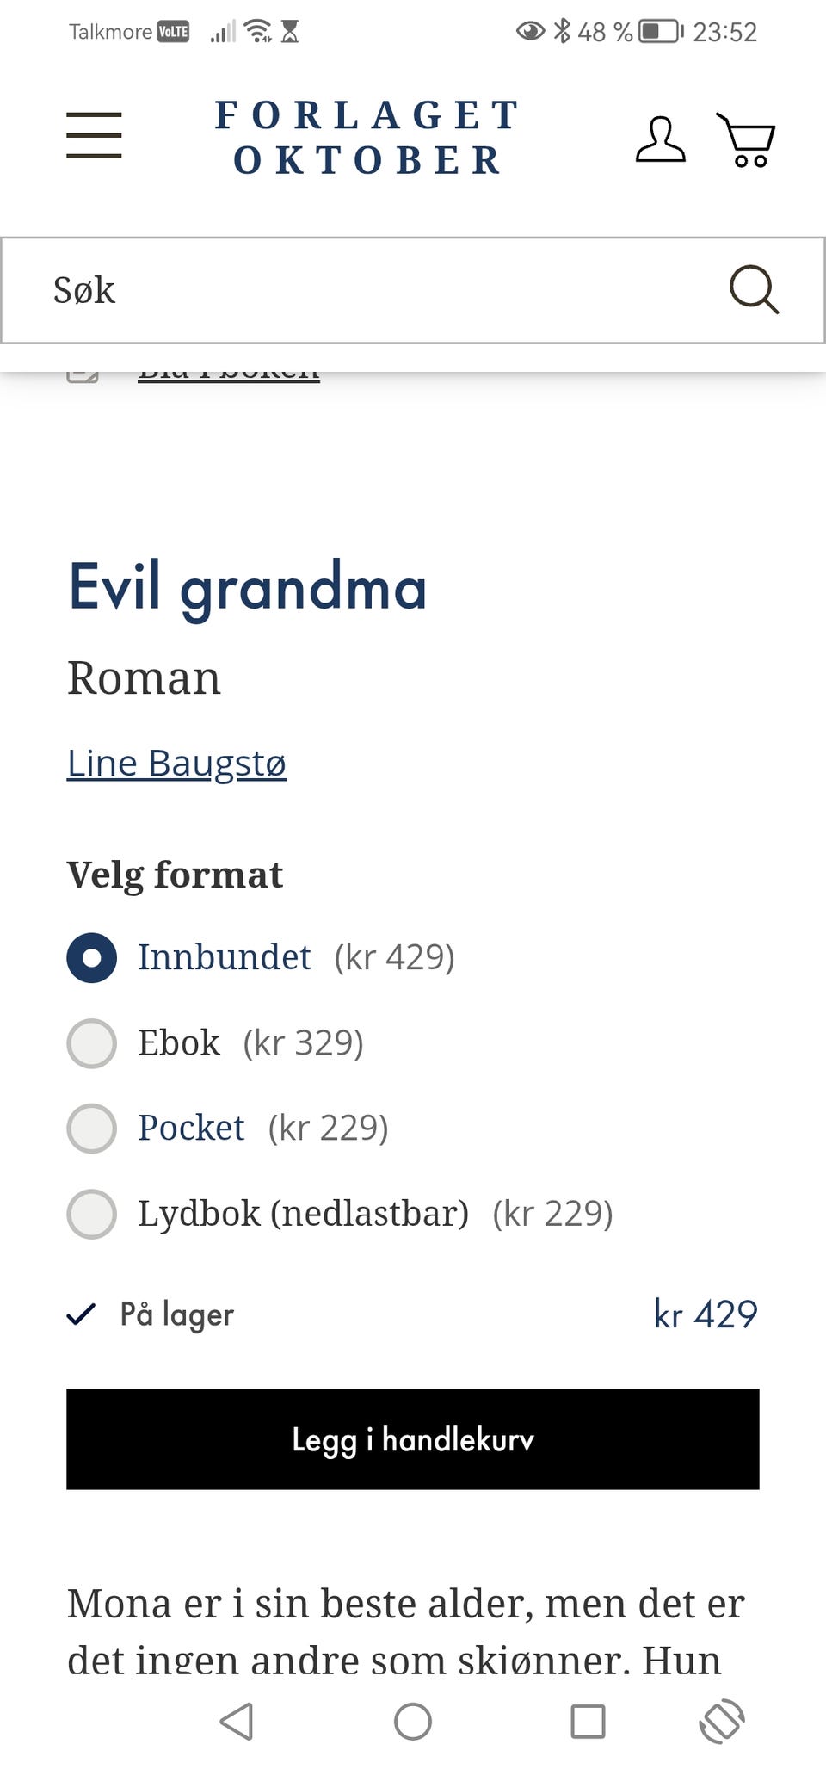Click the search magnifier icon

(x=754, y=289)
